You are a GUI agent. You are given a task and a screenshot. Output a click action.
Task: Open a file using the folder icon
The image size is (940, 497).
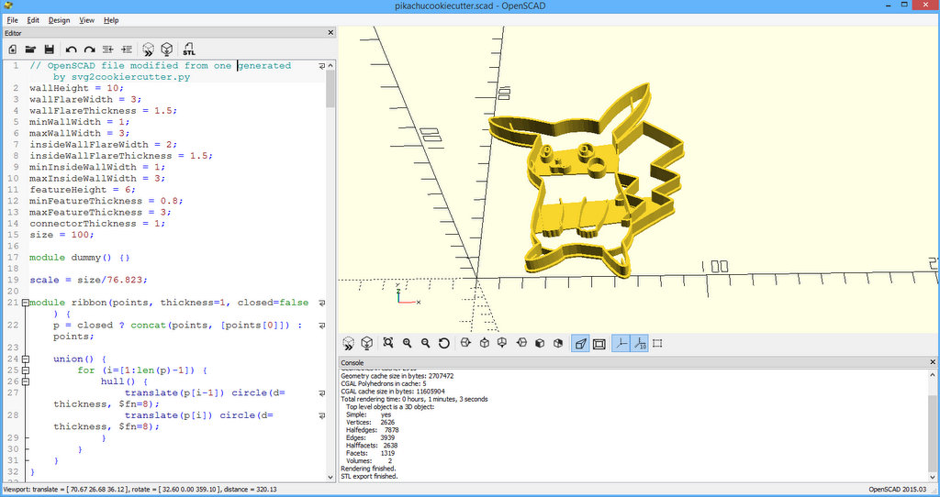[30, 50]
